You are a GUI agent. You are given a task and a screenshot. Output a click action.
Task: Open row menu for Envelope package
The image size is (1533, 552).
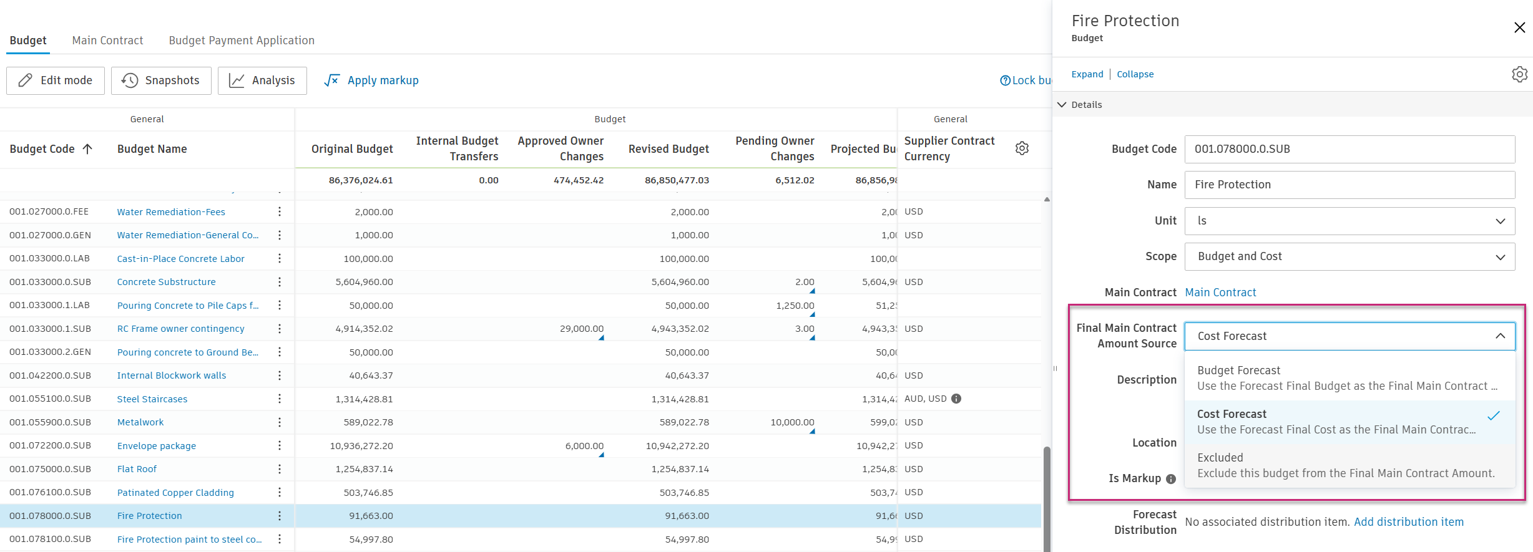coord(280,445)
